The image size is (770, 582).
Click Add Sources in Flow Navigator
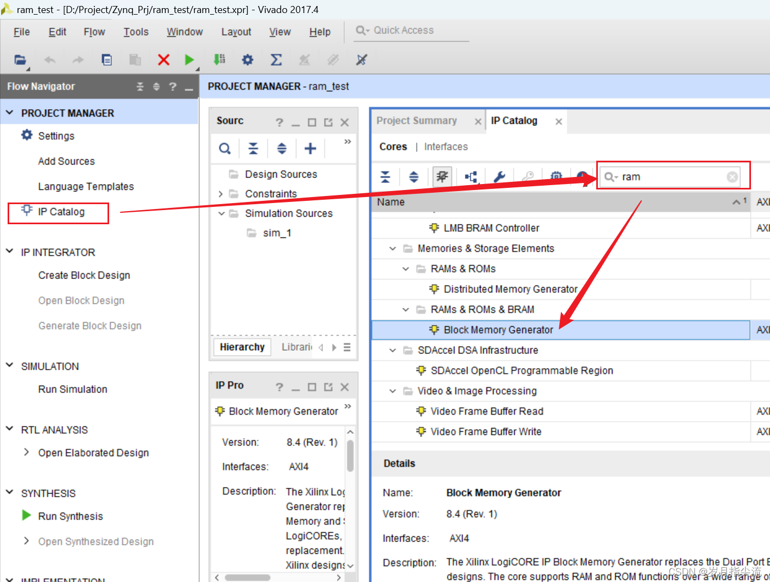(66, 161)
